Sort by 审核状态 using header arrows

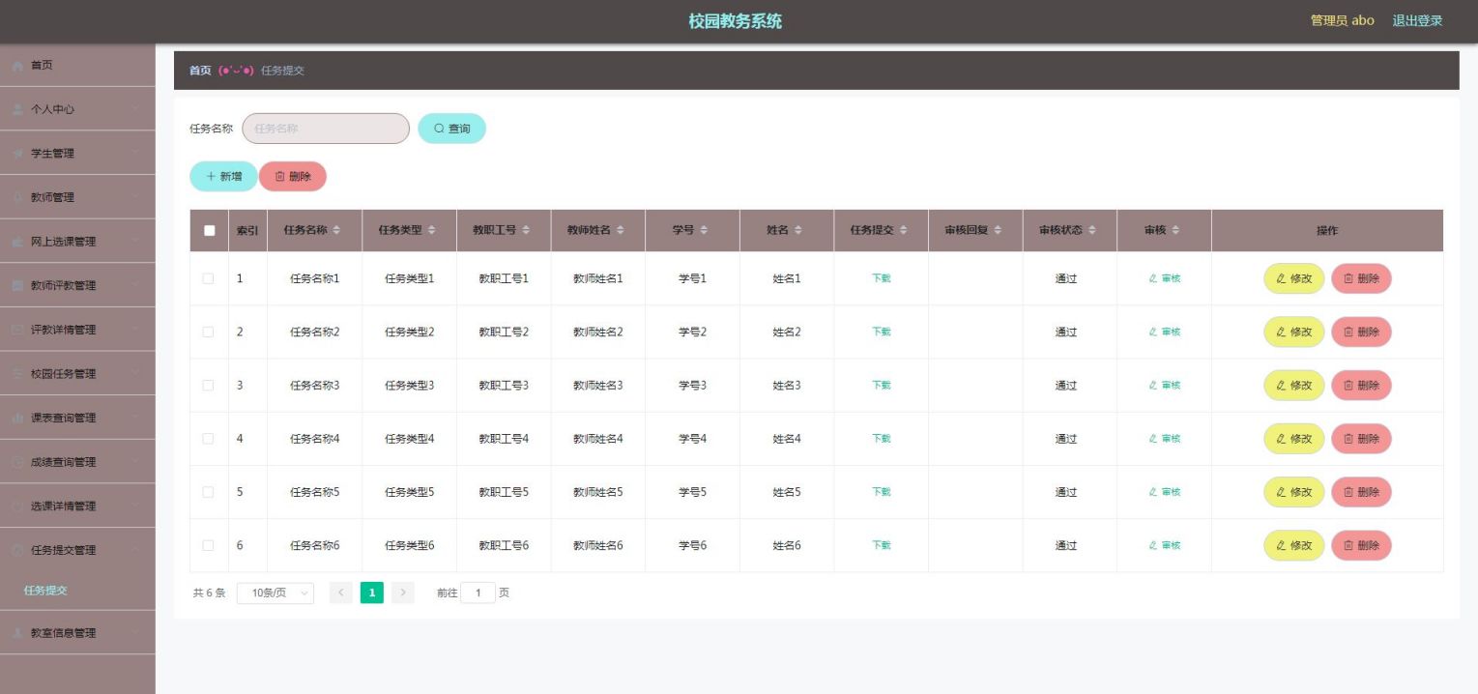(1092, 230)
